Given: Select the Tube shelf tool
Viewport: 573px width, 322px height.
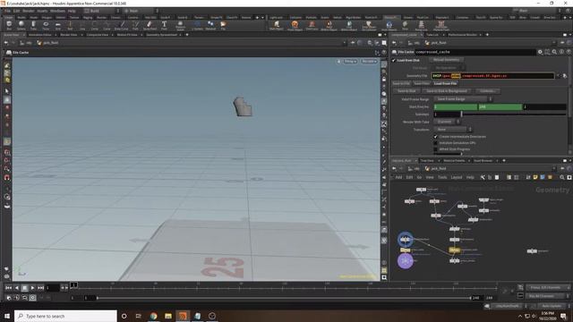Looking at the screenshot, I should pyautogui.click(x=33, y=25).
